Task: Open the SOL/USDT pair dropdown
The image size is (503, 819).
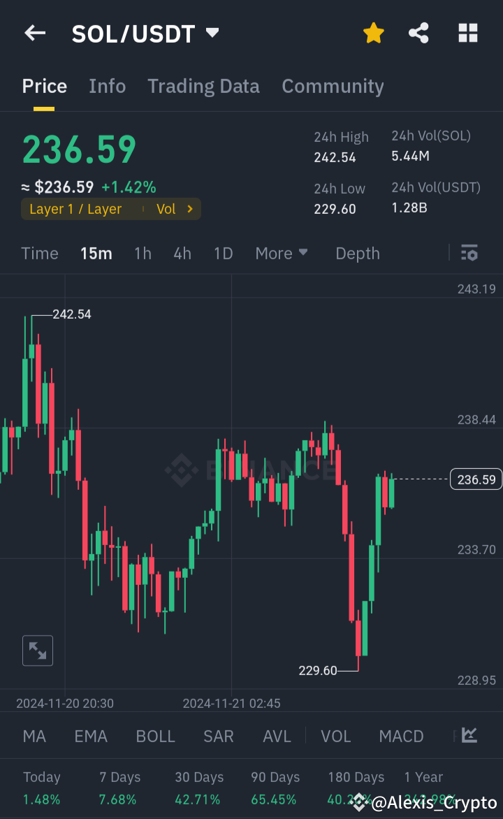Action: pos(212,31)
